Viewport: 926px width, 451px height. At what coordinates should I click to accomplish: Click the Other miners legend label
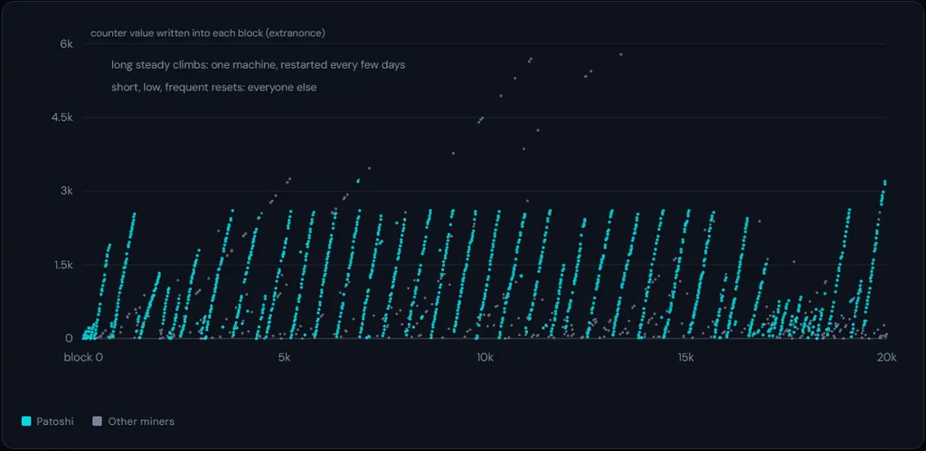point(141,421)
